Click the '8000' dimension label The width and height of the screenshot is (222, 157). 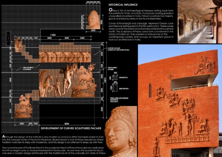coord(67,124)
